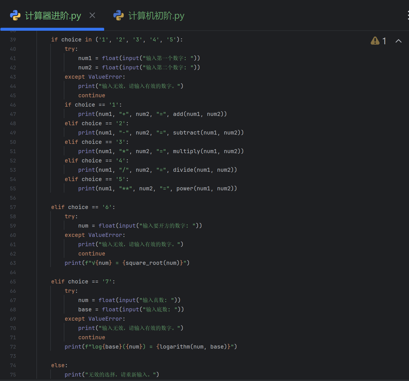Place cursor on 'if choice in' line 39

point(117,39)
